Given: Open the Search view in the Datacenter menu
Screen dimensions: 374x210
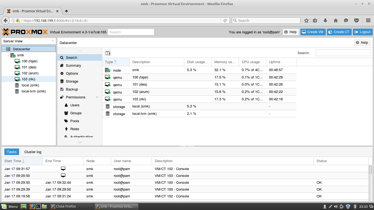Looking at the screenshot, I should coord(80,58).
